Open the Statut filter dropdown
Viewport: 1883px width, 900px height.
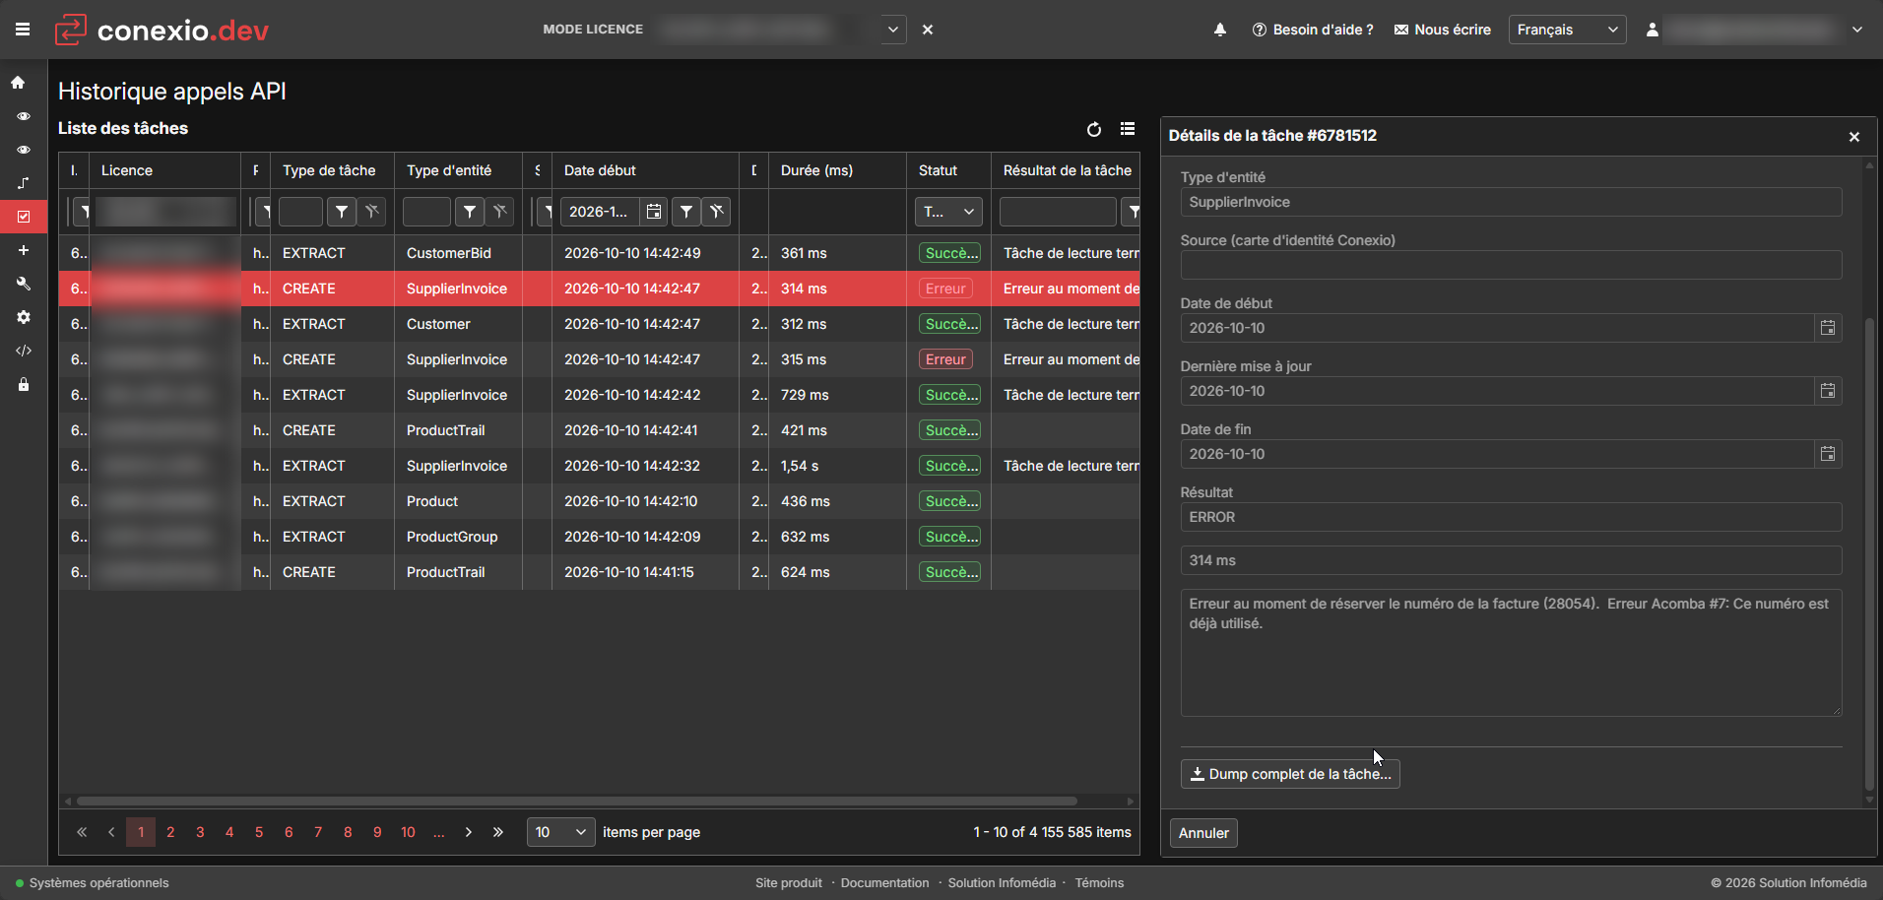click(x=949, y=212)
